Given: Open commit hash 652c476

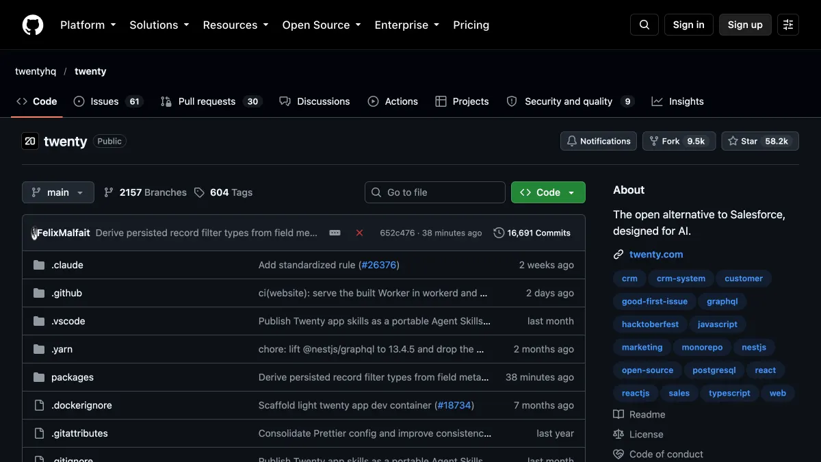Looking at the screenshot, I should point(398,233).
